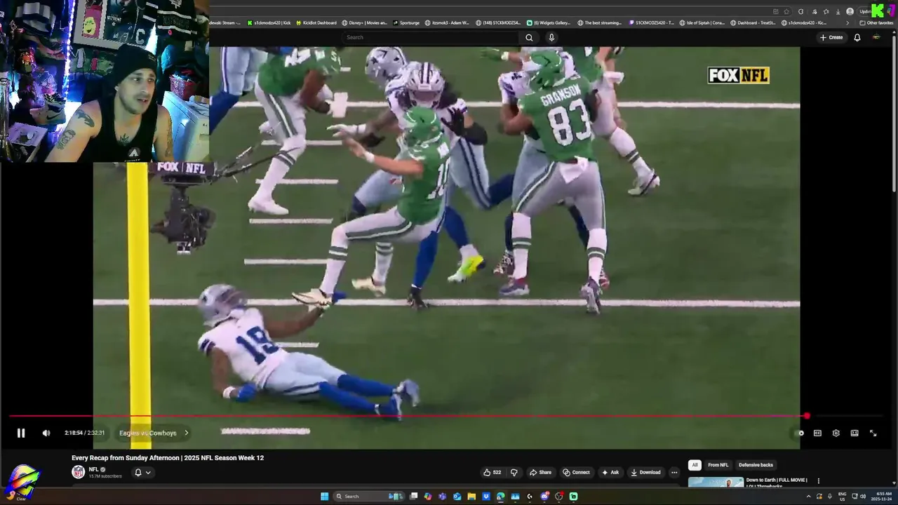
Task: Click the Create button
Action: [831, 37]
